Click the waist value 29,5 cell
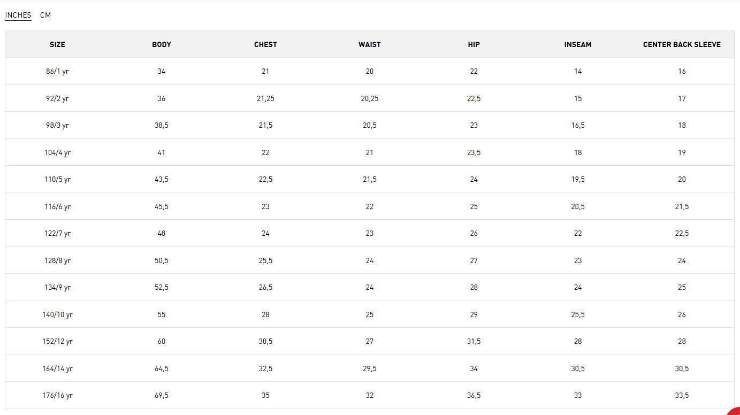 tap(370, 368)
